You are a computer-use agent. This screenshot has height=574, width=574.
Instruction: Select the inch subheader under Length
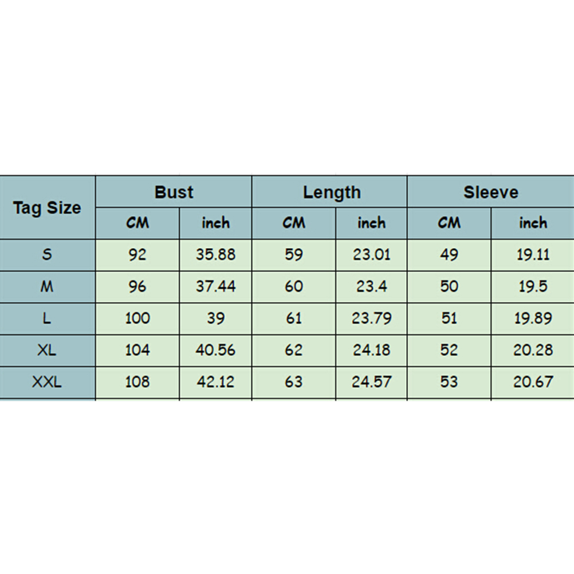click(371, 223)
